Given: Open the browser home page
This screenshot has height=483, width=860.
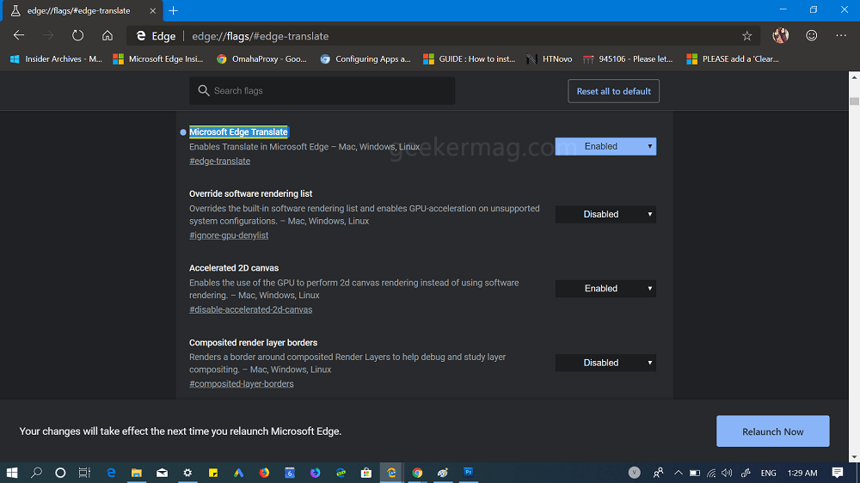Looking at the screenshot, I should [x=107, y=35].
